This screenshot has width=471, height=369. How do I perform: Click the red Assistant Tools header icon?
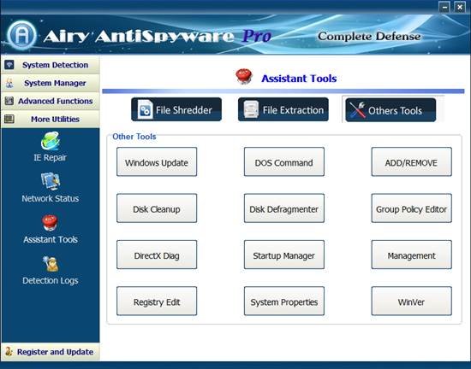point(243,77)
